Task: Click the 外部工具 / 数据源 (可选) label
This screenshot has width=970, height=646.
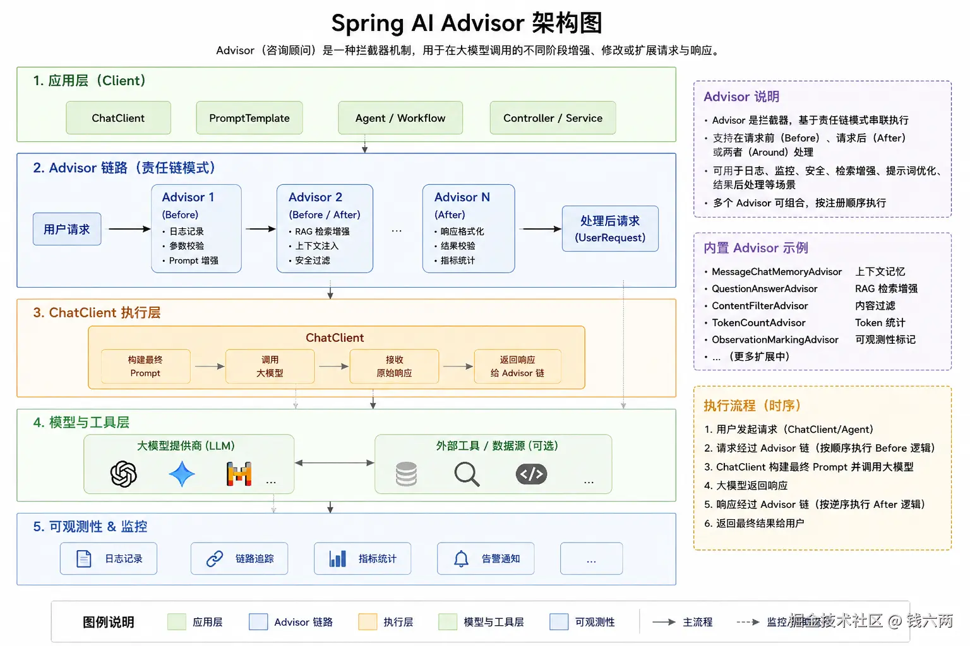Action: coord(497,446)
